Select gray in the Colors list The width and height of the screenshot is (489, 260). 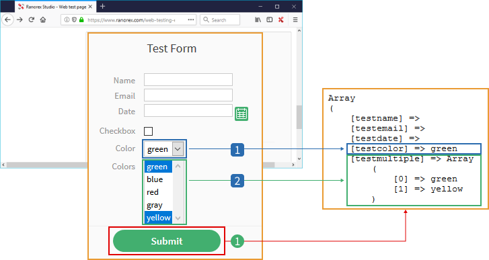pyautogui.click(x=158, y=205)
